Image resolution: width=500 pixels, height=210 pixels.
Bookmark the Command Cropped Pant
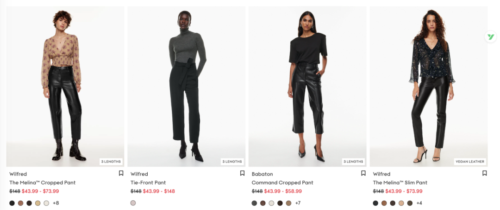point(363,173)
